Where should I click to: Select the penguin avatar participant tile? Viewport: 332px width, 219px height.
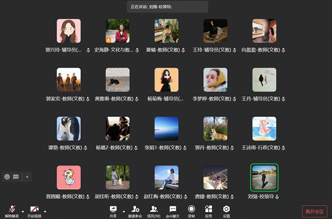tap(69, 129)
